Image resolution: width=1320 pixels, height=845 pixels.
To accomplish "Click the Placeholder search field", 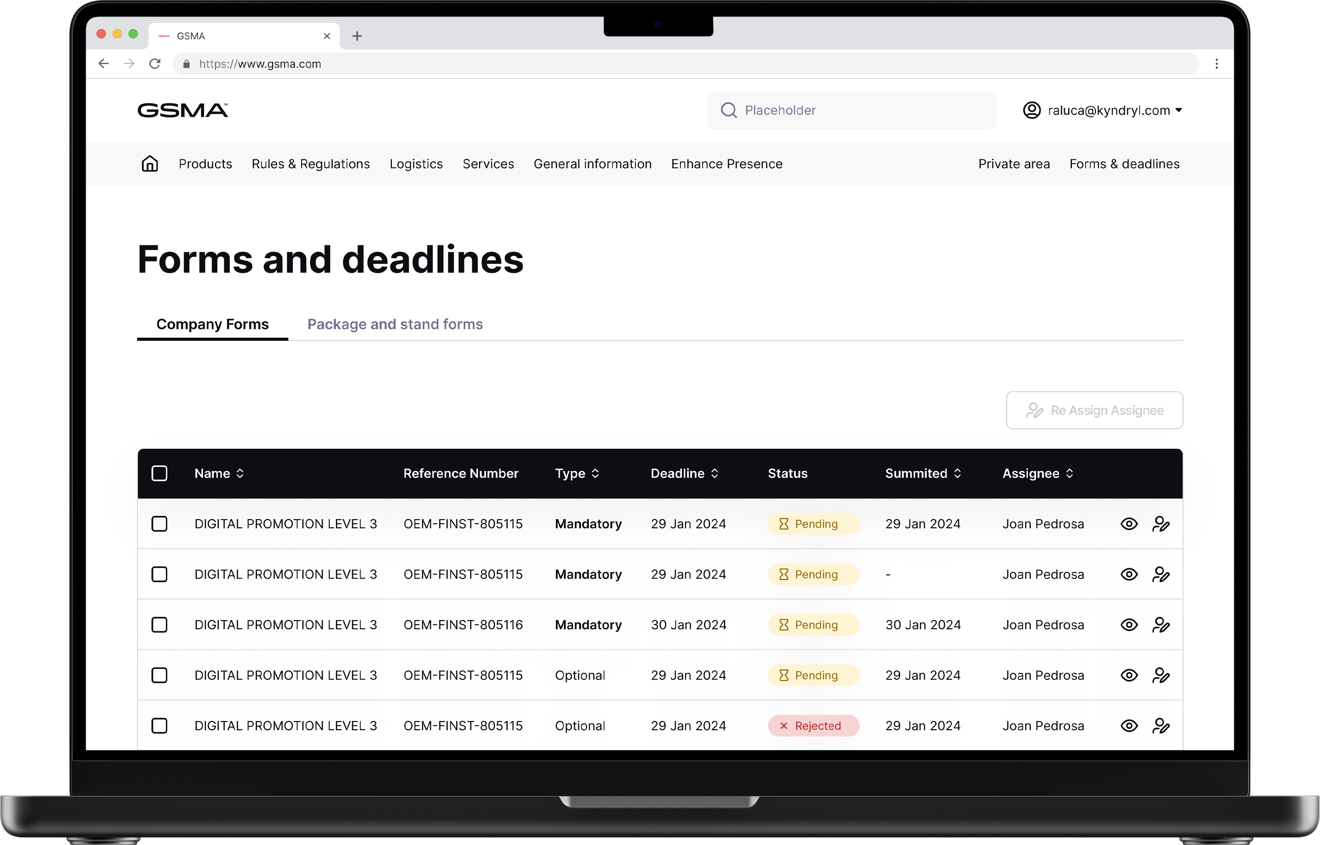I will 851,110.
